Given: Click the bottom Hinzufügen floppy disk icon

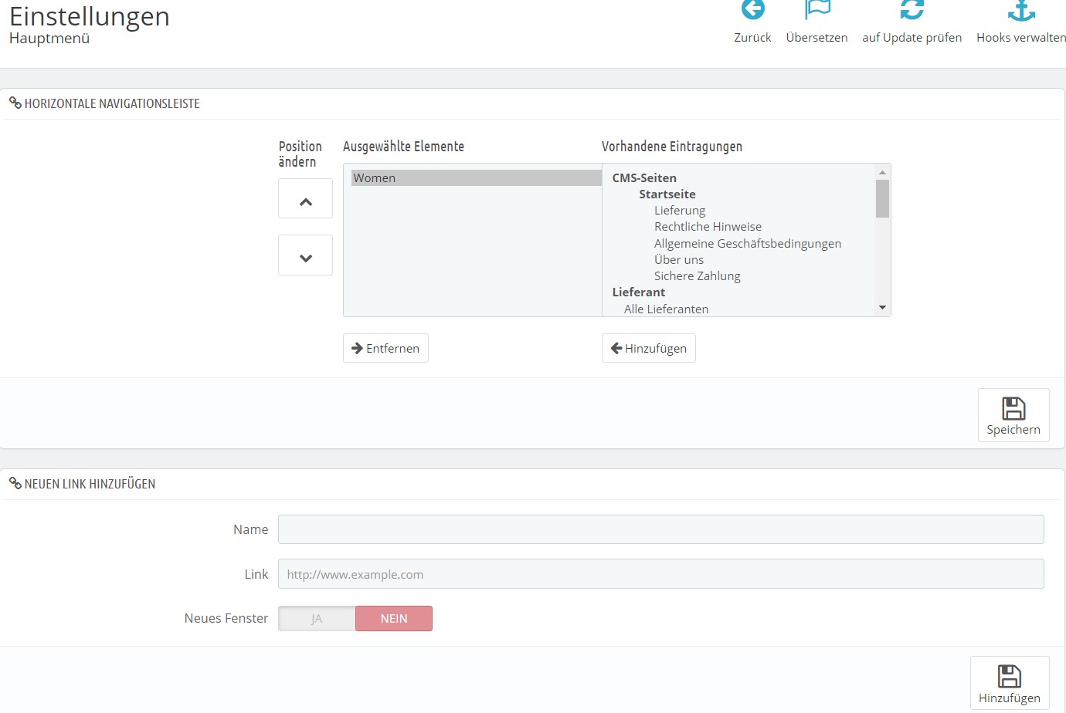Looking at the screenshot, I should tap(1009, 676).
